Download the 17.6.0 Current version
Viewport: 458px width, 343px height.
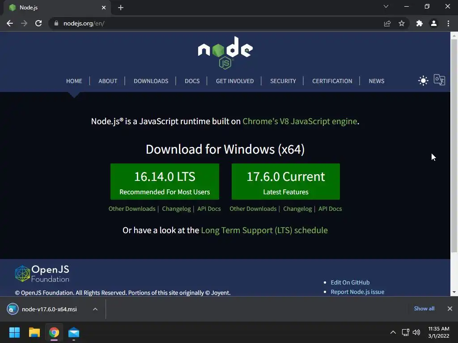coord(286,181)
